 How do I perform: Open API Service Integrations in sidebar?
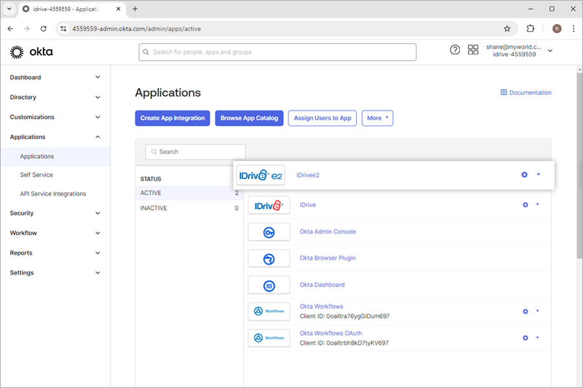tap(53, 194)
